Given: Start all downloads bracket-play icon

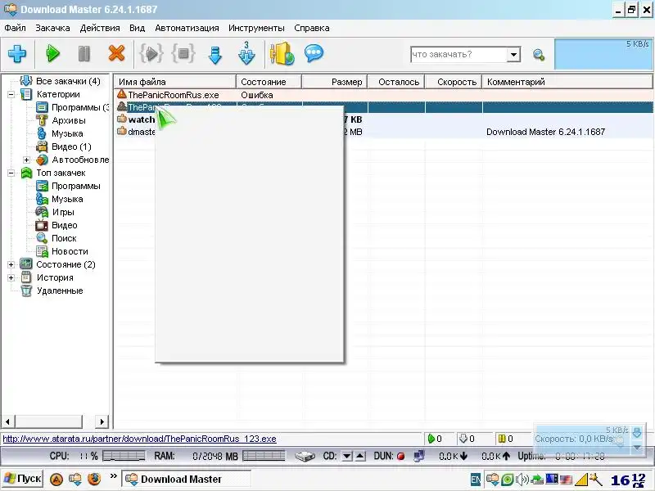Looking at the screenshot, I should (x=151, y=54).
